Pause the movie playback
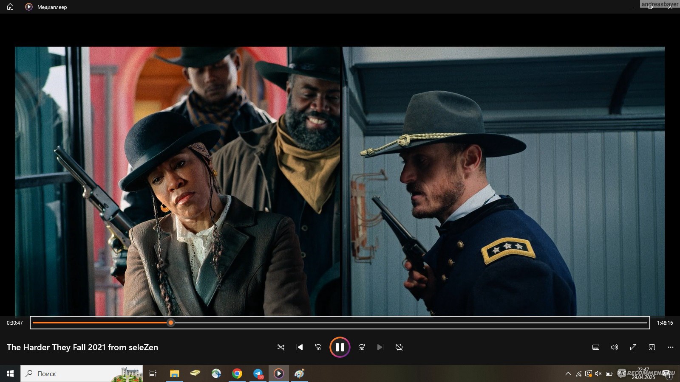 coord(340,347)
